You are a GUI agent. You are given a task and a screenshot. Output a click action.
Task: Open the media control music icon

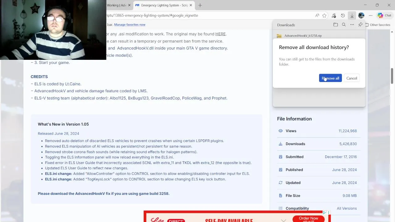click(334, 15)
